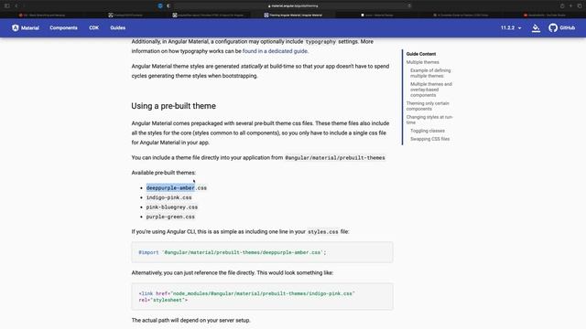Follow the 'found in a dedicated guide' link

coord(275,51)
